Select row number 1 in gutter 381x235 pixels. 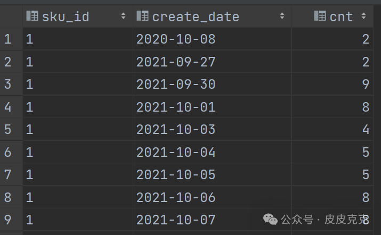pos(8,39)
